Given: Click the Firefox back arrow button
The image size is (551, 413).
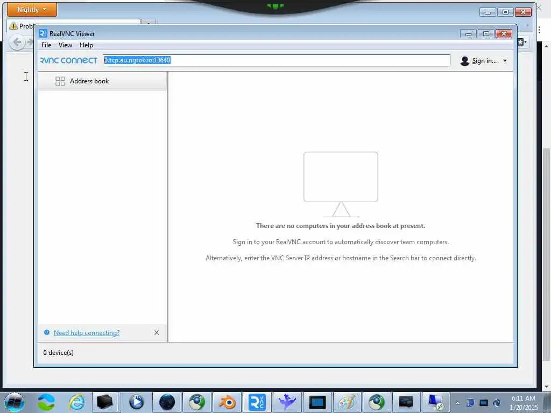Looking at the screenshot, I should 17,42.
